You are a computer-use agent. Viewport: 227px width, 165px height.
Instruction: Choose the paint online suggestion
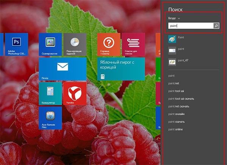175,129
